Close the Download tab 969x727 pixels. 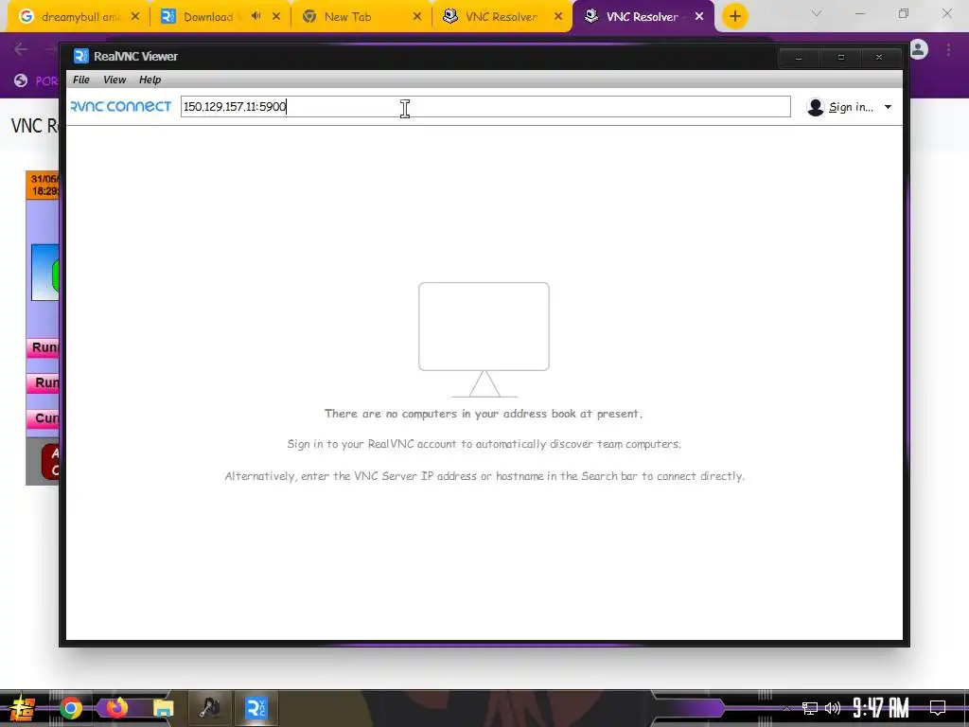pos(276,17)
